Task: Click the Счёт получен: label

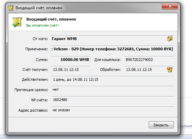Action: [35, 70]
